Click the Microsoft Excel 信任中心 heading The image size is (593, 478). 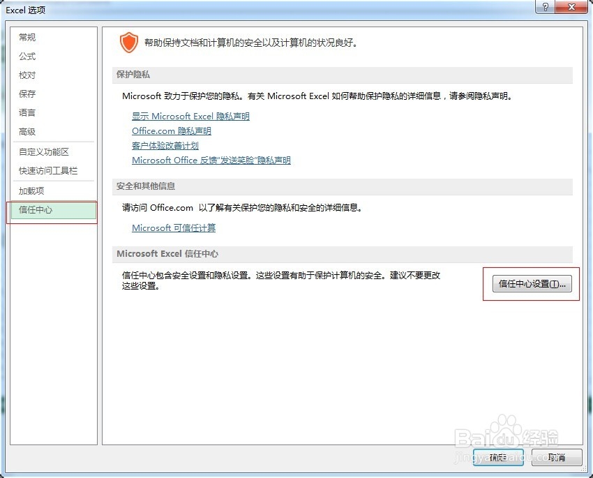[167, 254]
